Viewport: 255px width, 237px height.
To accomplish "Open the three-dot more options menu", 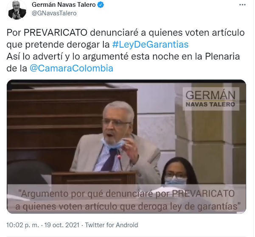I will click(x=242, y=5).
